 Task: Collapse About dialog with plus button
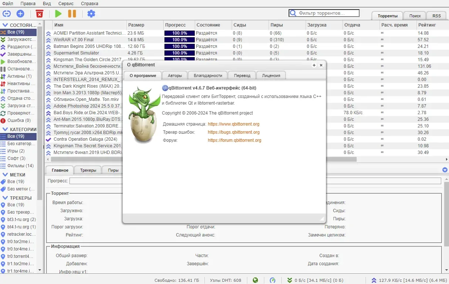[x=314, y=65]
